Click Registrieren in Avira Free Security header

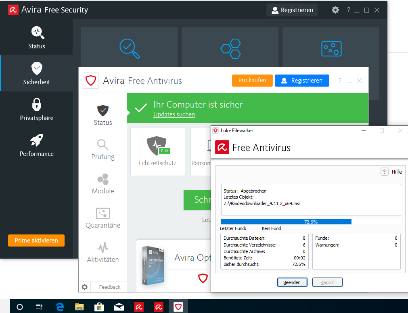click(x=292, y=10)
